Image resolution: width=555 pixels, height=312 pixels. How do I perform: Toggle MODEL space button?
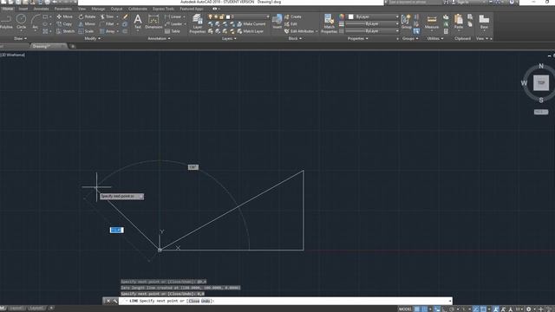[405, 309]
